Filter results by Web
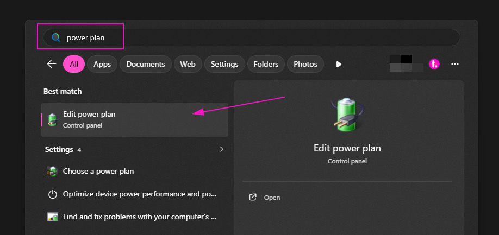 coord(188,64)
